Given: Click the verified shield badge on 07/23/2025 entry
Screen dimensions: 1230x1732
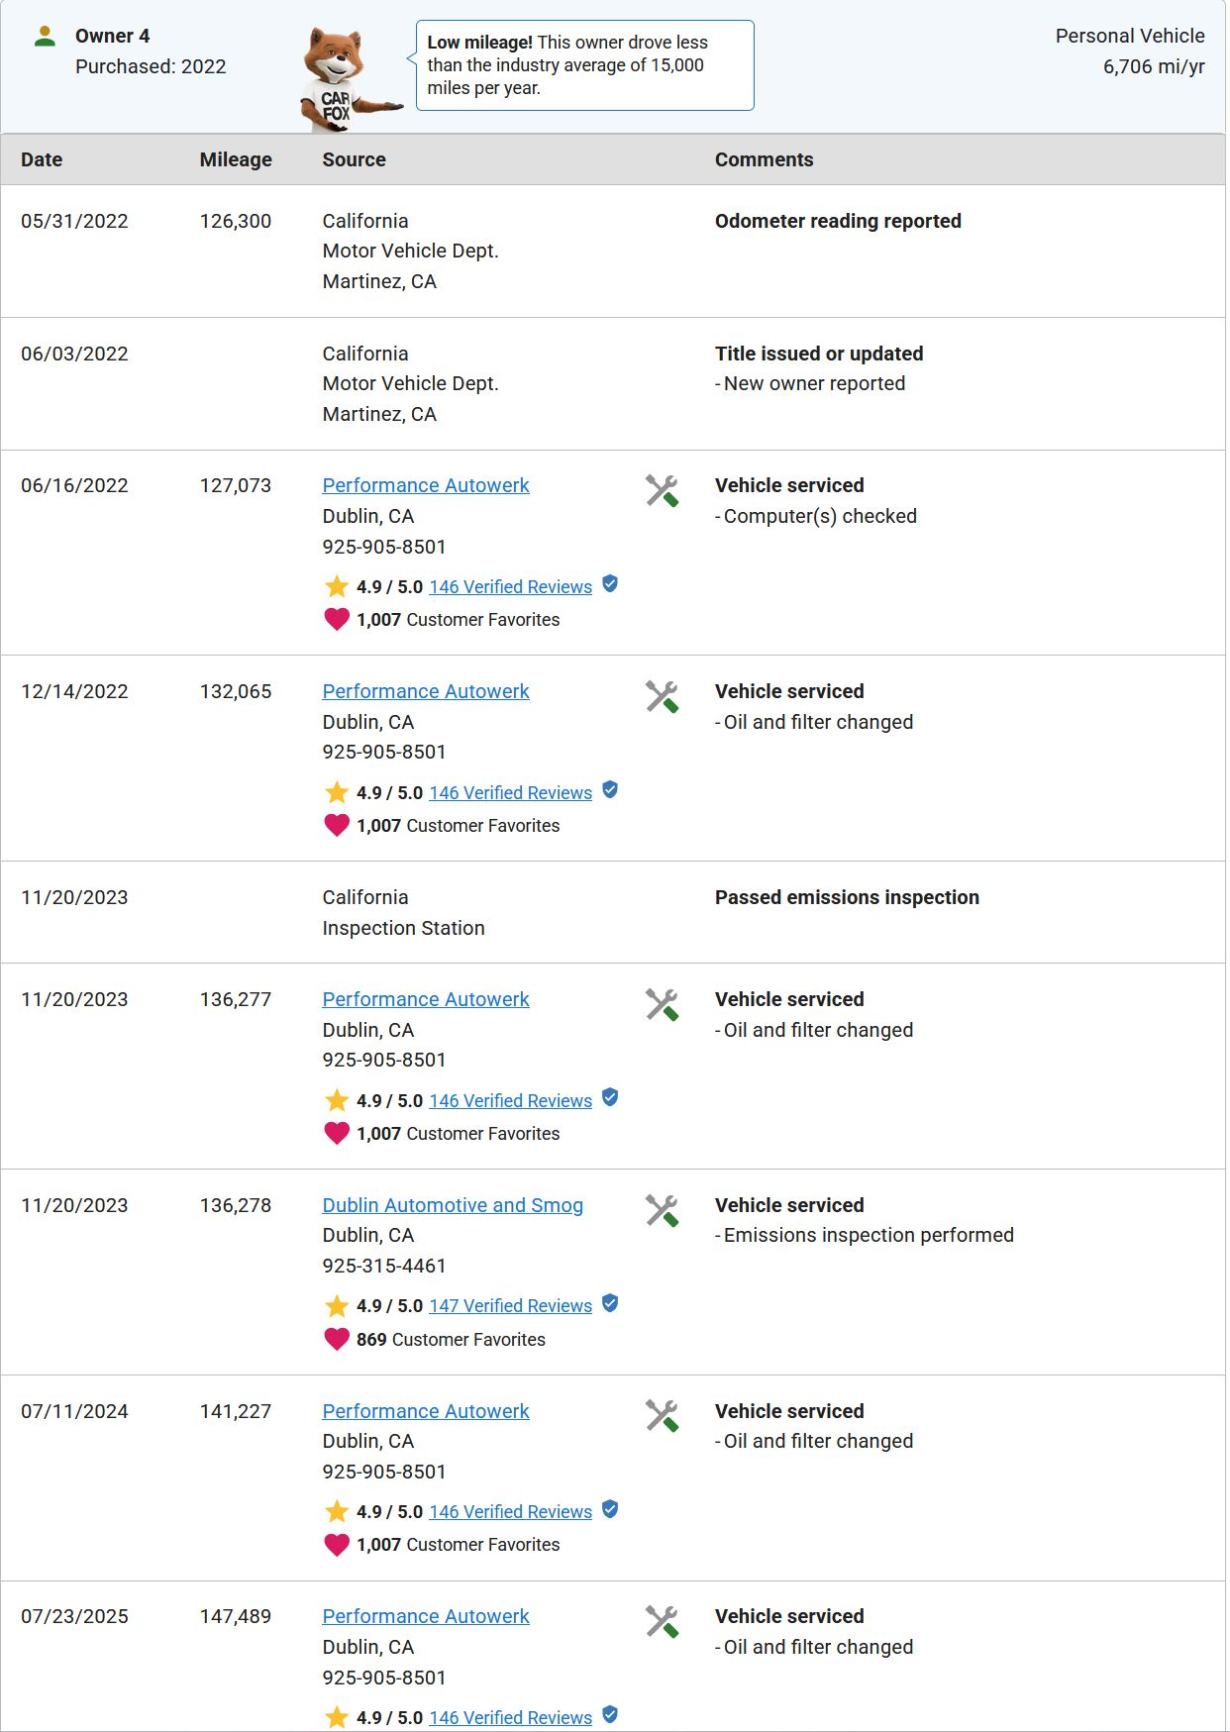Looking at the screenshot, I should tap(610, 1714).
